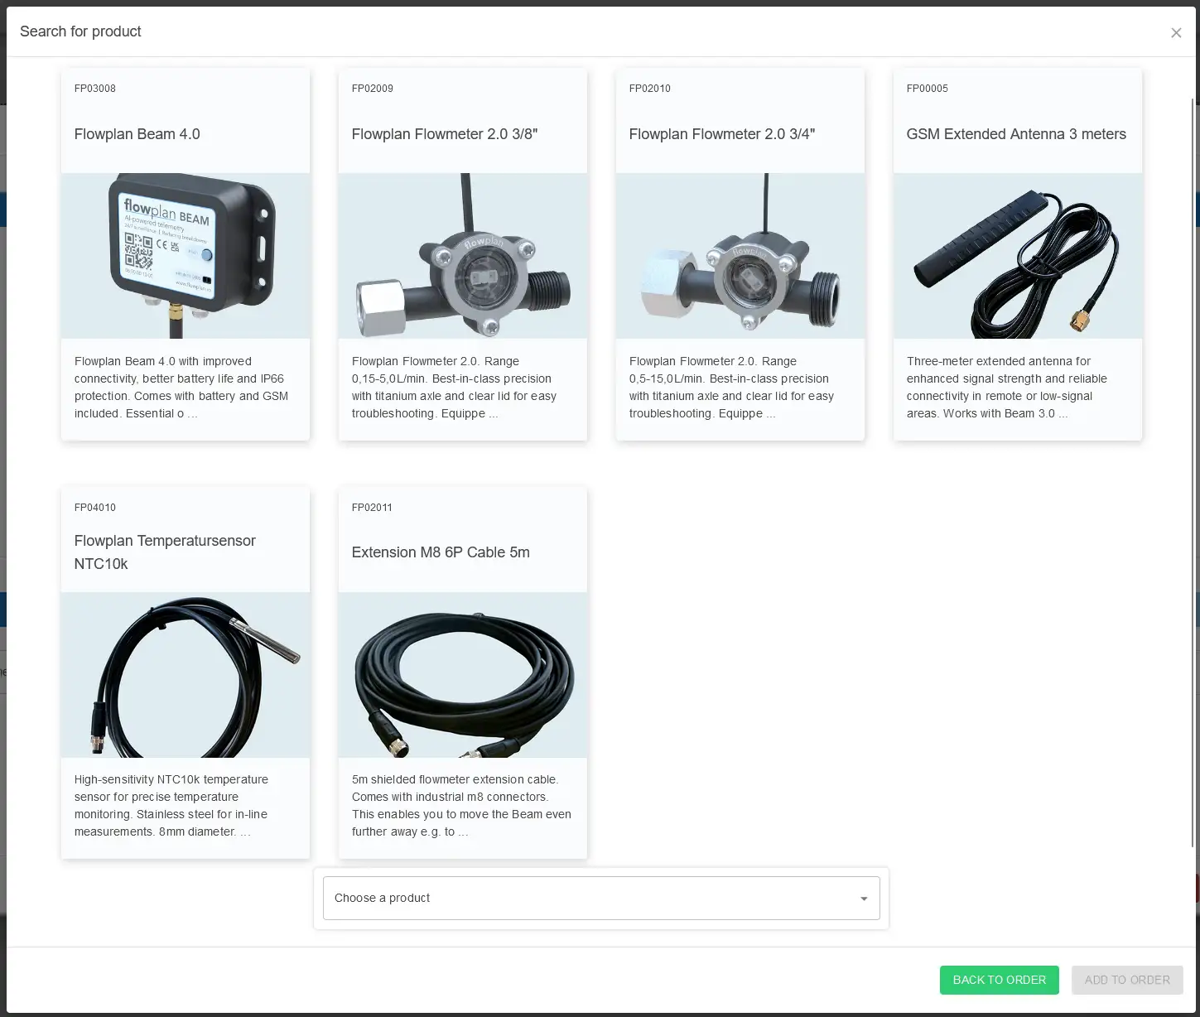1200x1017 pixels.
Task: Select the Flowmeter 2.0 3/4" product image
Action: (x=740, y=256)
